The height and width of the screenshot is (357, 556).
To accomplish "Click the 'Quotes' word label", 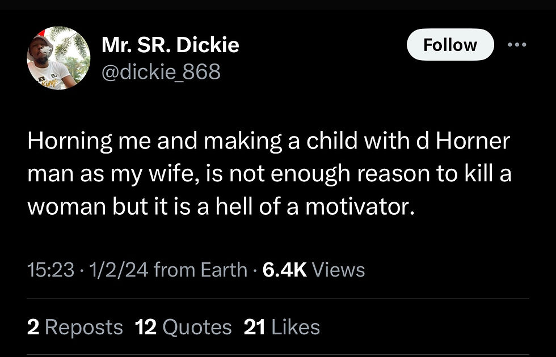I will pyautogui.click(x=197, y=328).
